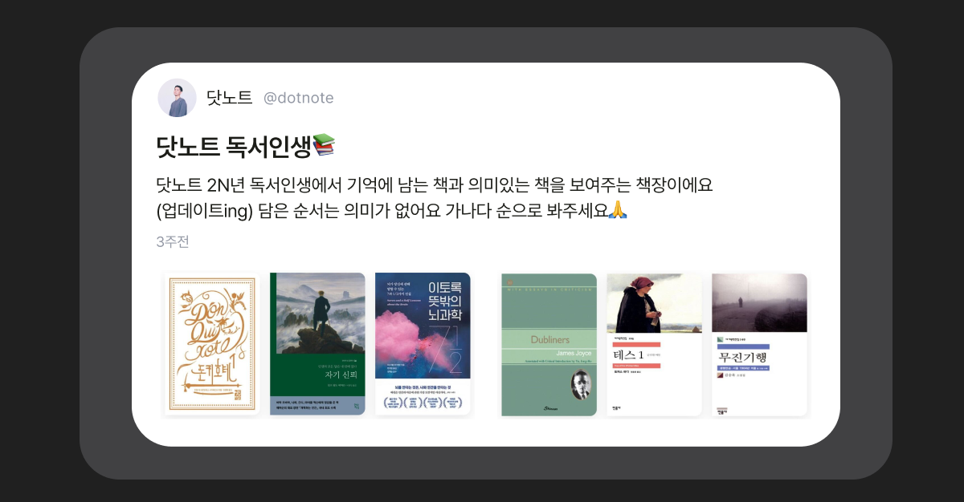This screenshot has height=502, width=964.
Task: Open the 테스 1 book cover
Action: click(x=654, y=344)
